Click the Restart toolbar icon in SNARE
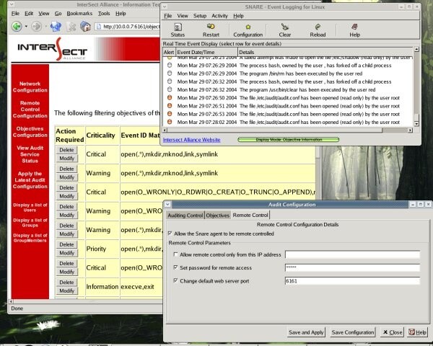The image size is (433, 346). click(x=211, y=30)
